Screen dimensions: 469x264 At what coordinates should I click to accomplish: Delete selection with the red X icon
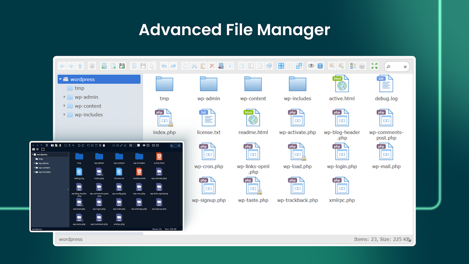click(x=212, y=66)
